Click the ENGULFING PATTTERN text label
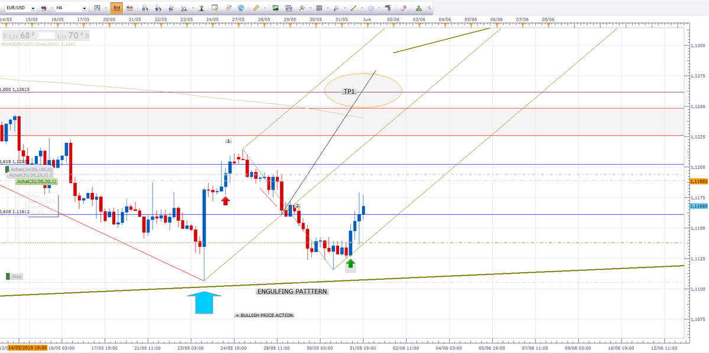Viewport: 709px width, 353px height. click(292, 292)
